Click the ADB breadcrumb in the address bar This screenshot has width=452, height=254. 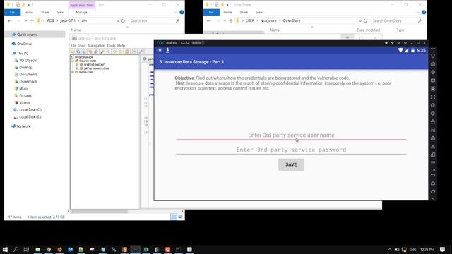click(50, 20)
